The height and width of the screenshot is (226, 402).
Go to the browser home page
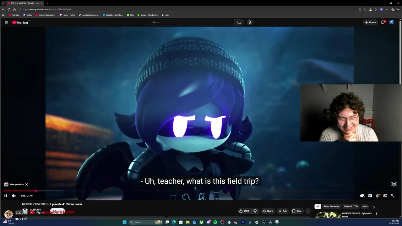pos(14,9)
